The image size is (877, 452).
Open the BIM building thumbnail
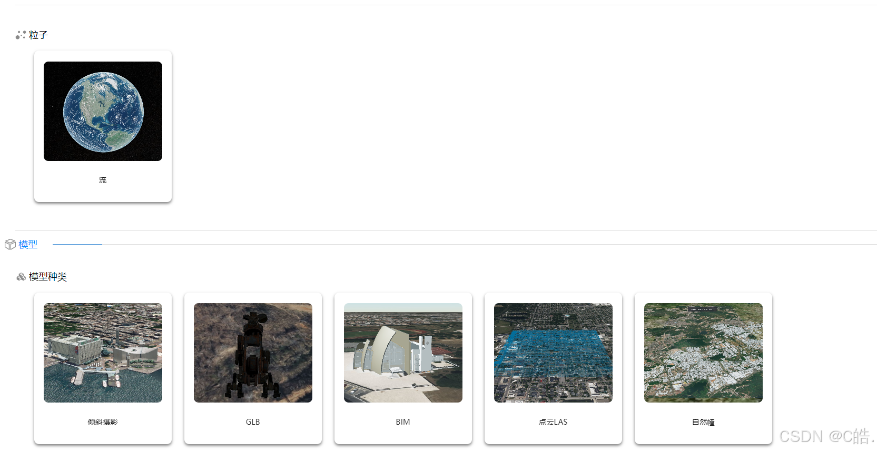403,353
